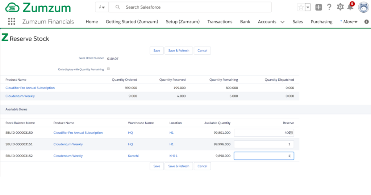Click the info icon beside More
The width and height of the screenshot is (371, 195).
[367, 22]
